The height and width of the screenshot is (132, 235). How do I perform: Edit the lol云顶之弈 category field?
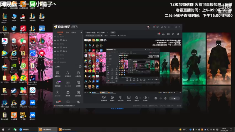(x=94, y=35)
